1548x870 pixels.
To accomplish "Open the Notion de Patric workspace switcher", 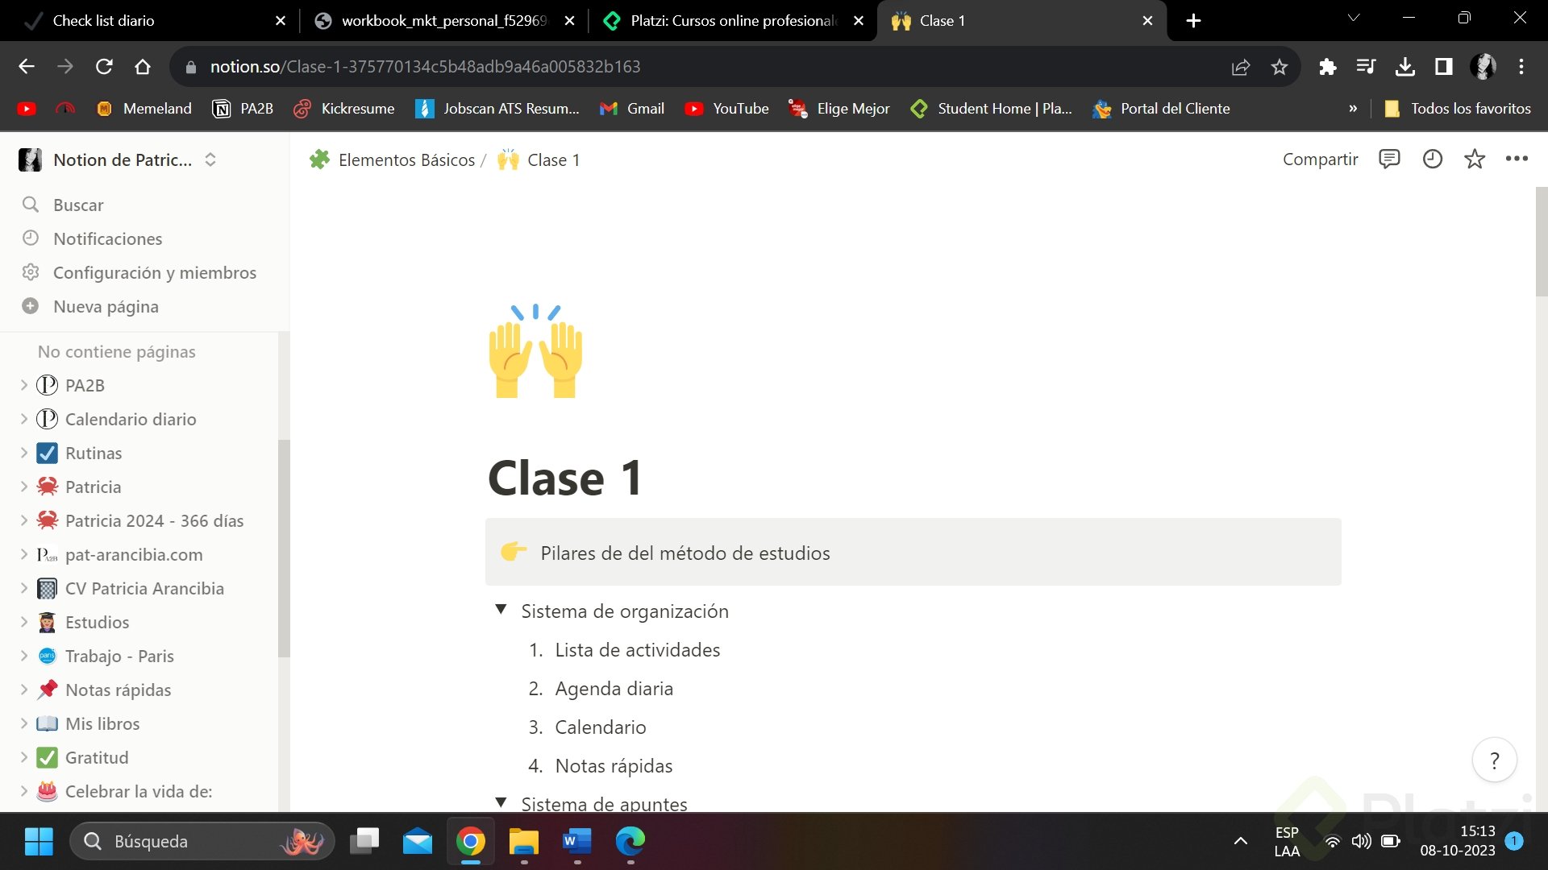I will (x=121, y=159).
